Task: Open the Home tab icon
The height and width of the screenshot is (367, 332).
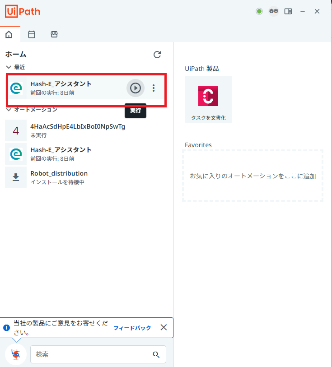Action: click(x=9, y=34)
